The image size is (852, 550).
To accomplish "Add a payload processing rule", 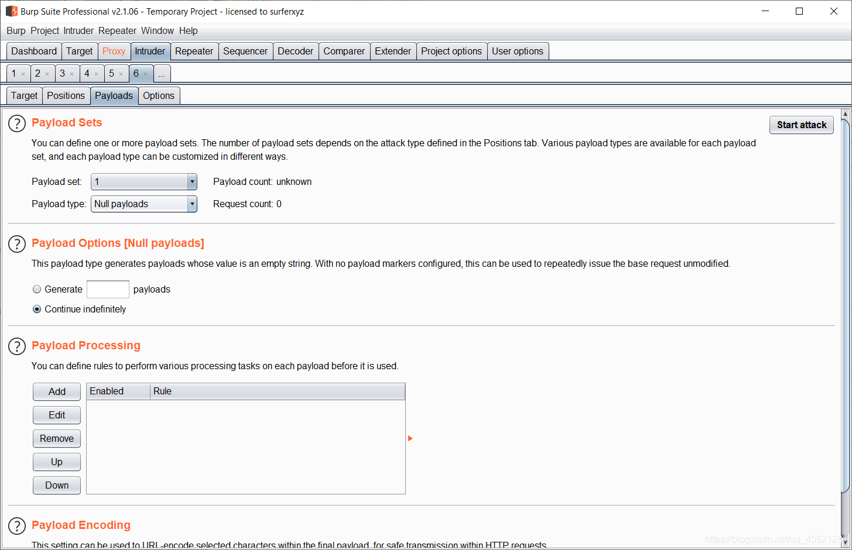I will (x=57, y=392).
